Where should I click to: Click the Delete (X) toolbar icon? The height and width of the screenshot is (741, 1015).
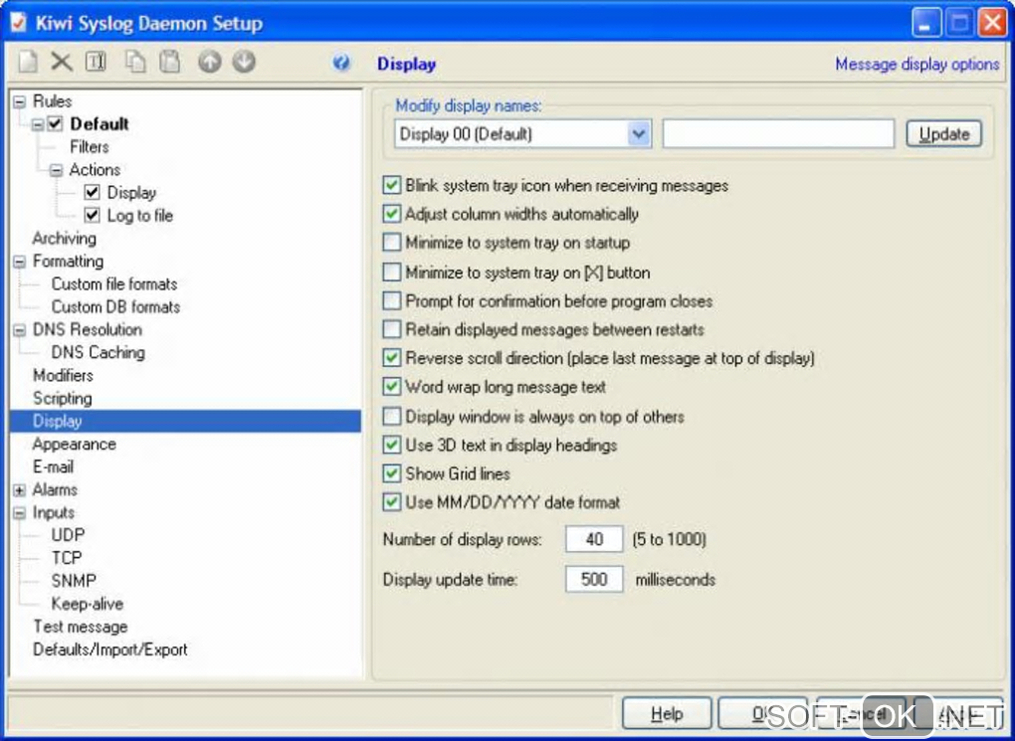click(x=62, y=62)
